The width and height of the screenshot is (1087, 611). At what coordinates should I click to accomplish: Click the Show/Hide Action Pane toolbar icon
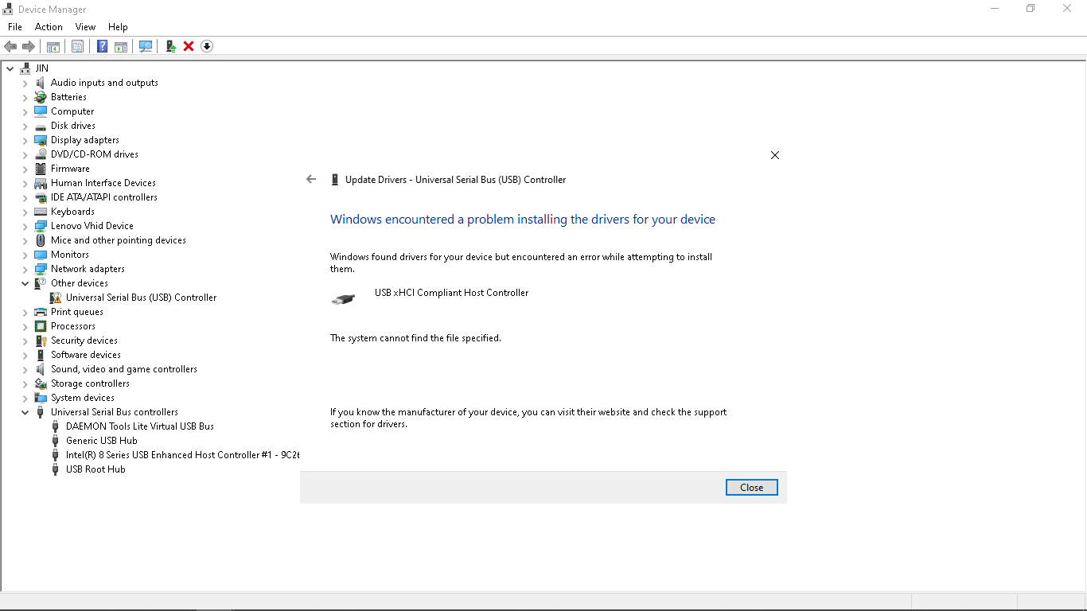click(121, 46)
